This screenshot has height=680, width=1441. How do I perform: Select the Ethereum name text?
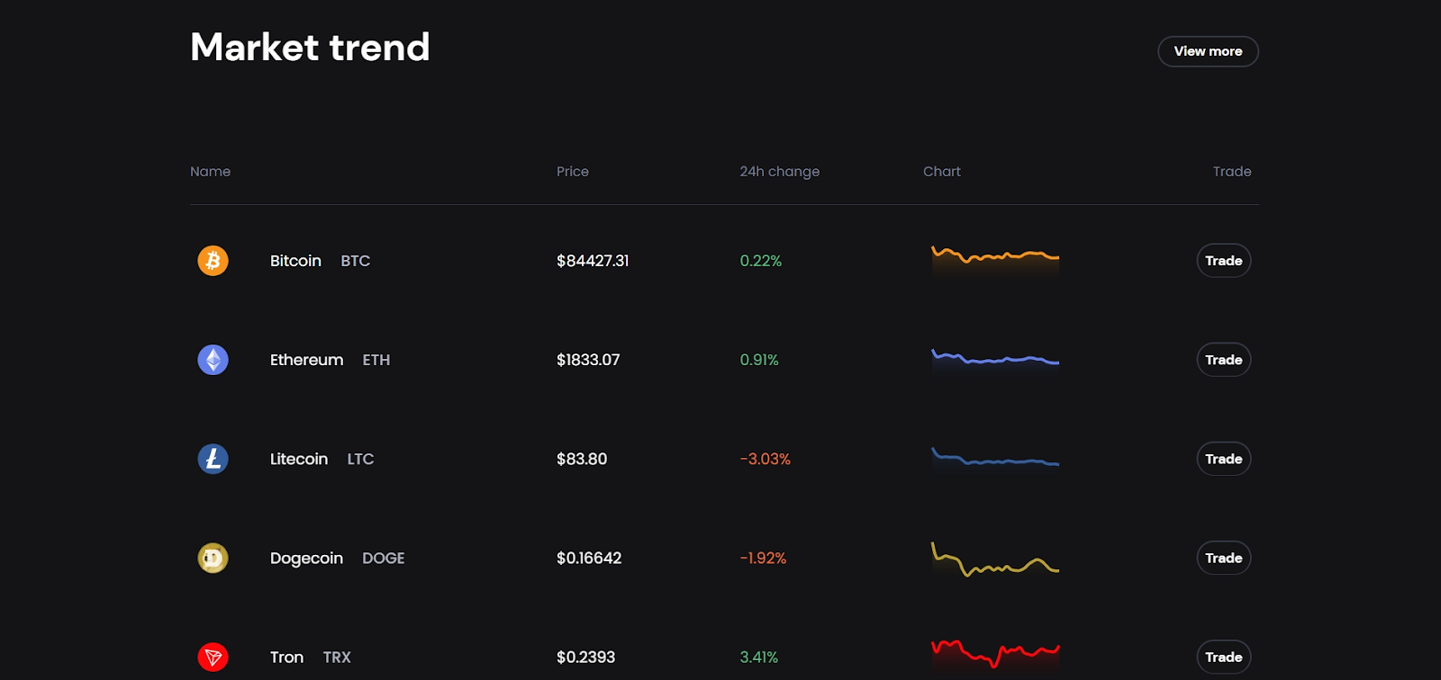coord(306,360)
